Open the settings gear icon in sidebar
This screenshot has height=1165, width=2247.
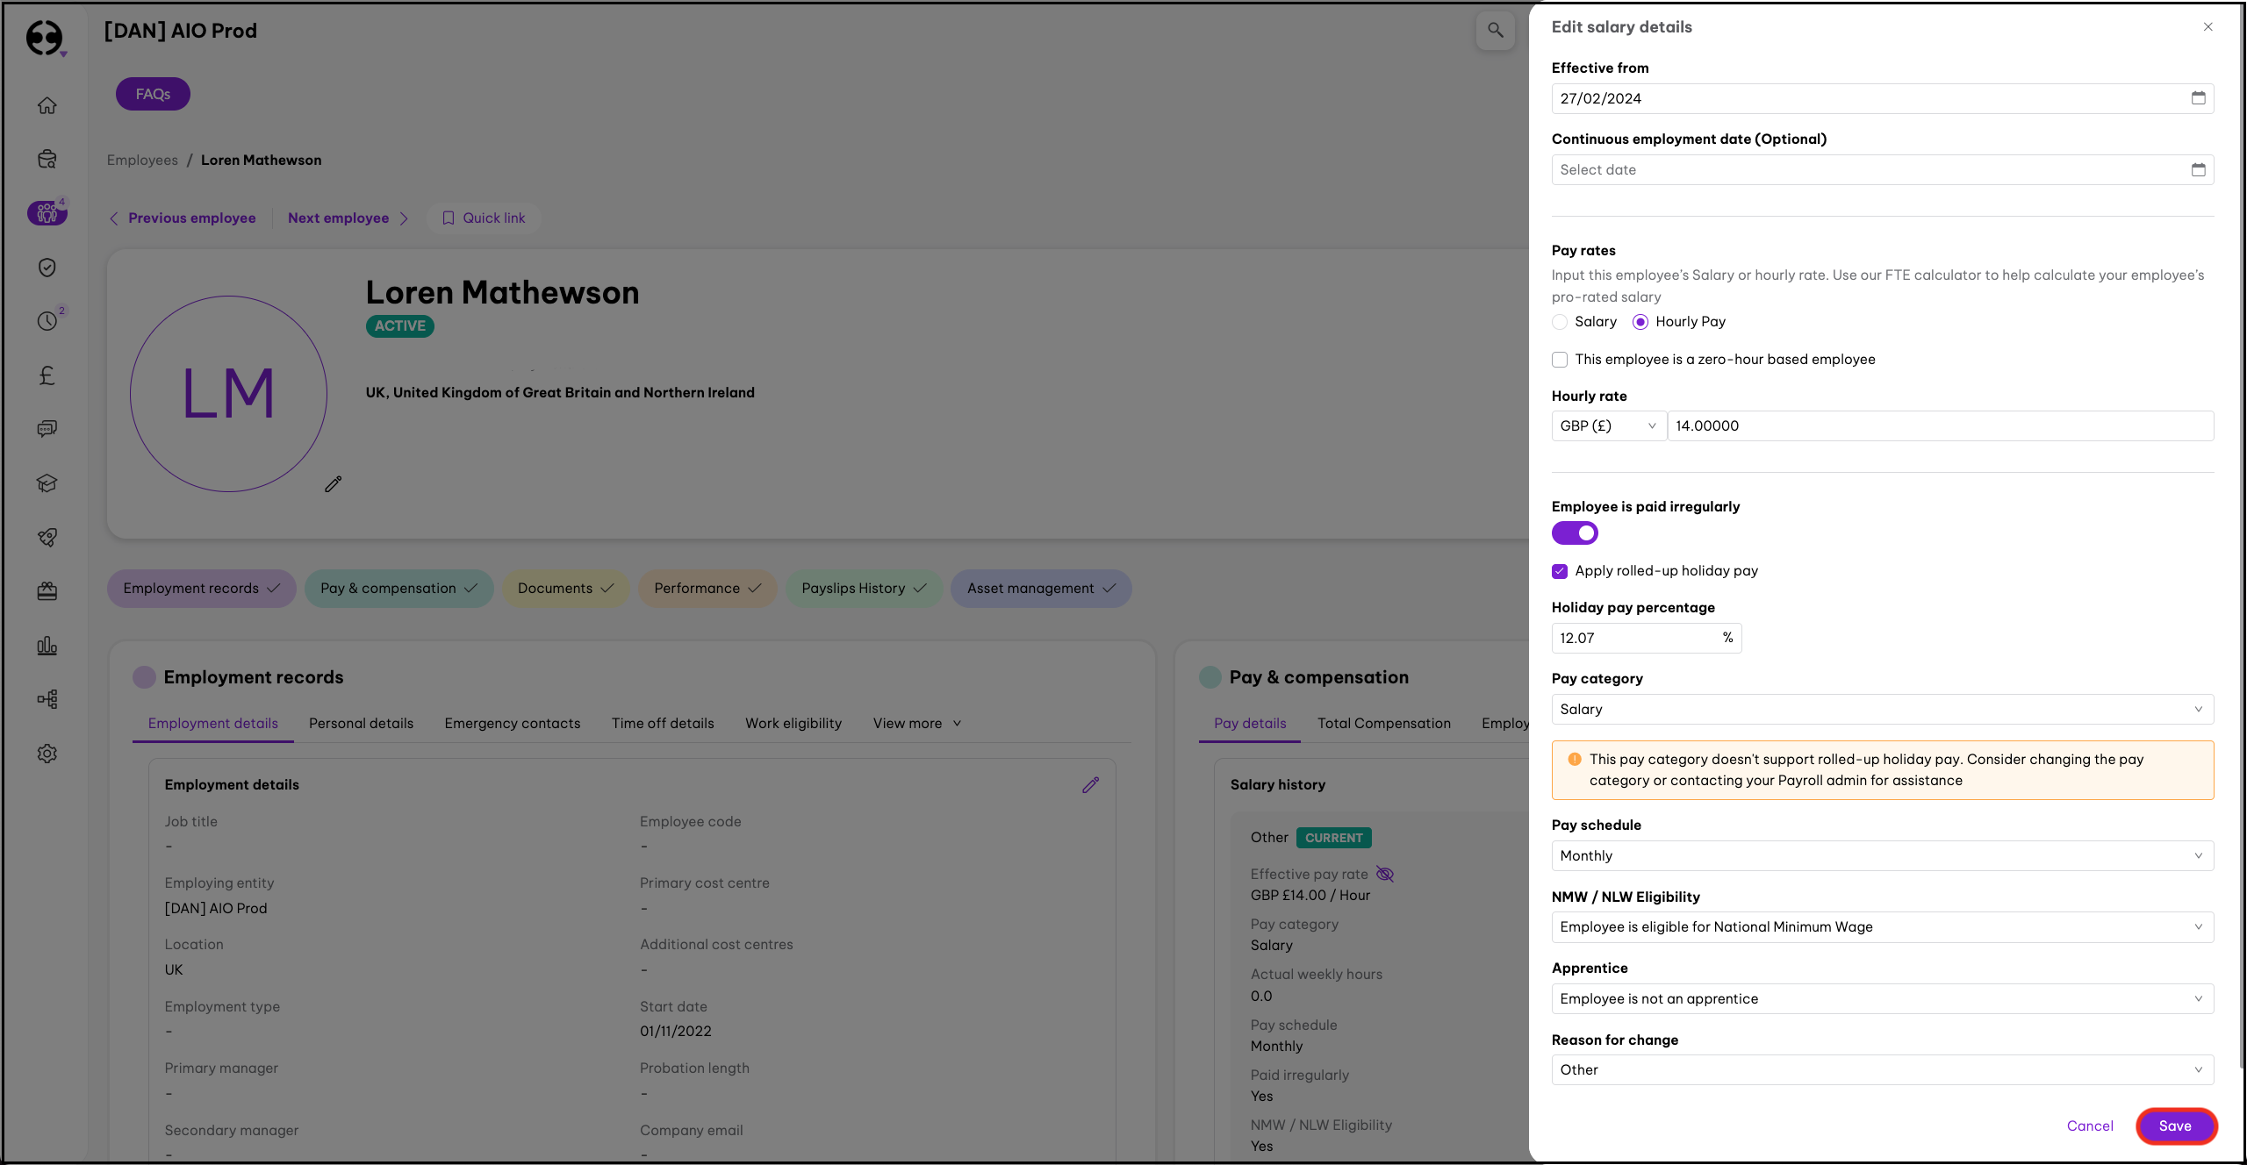point(47,754)
